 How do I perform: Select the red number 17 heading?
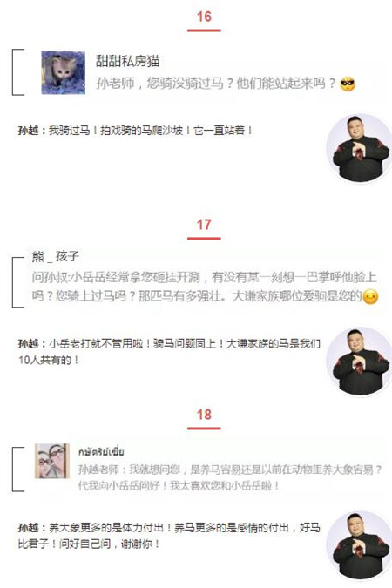click(x=204, y=225)
